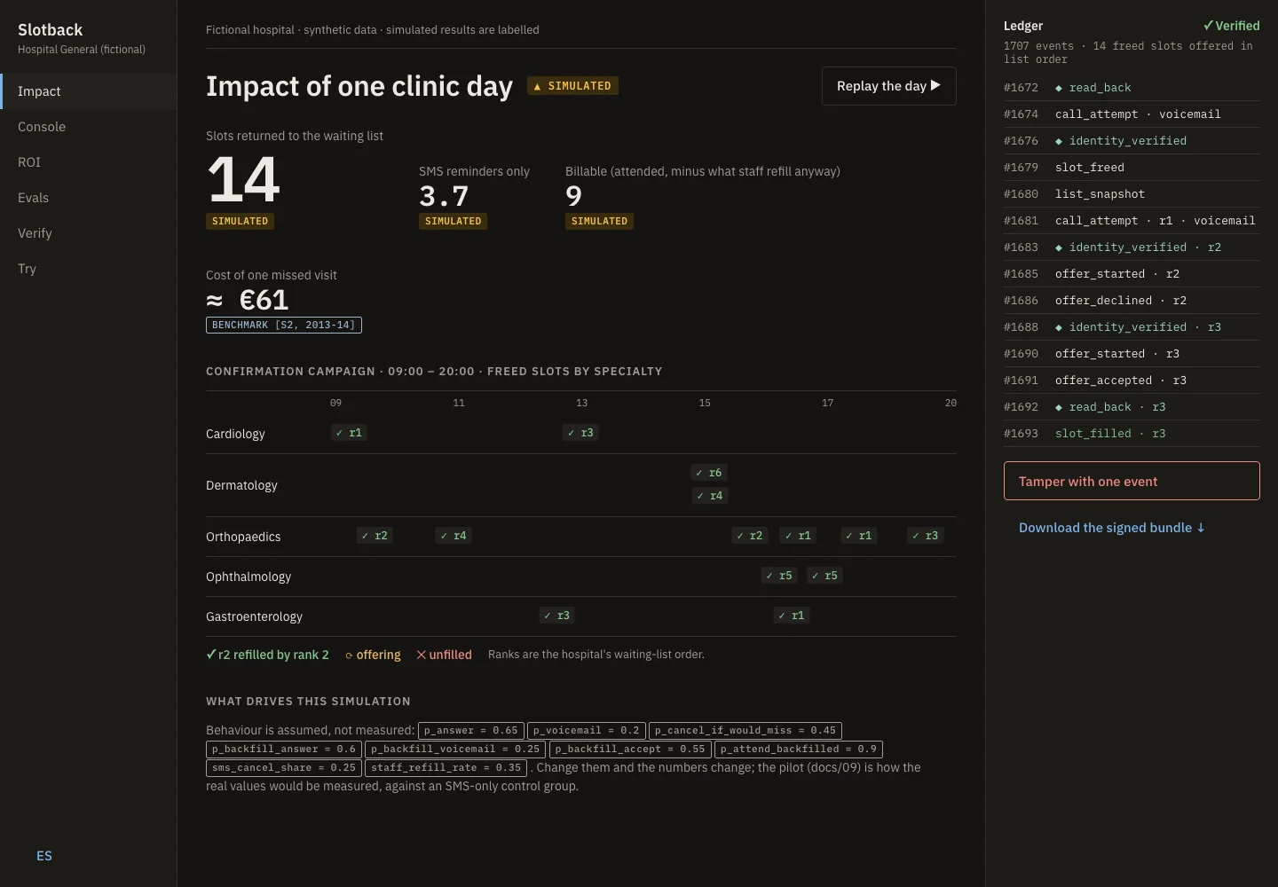Click the "r2 refilled by rank 2" legend
This screenshot has width=1278, height=887.
tap(267, 655)
